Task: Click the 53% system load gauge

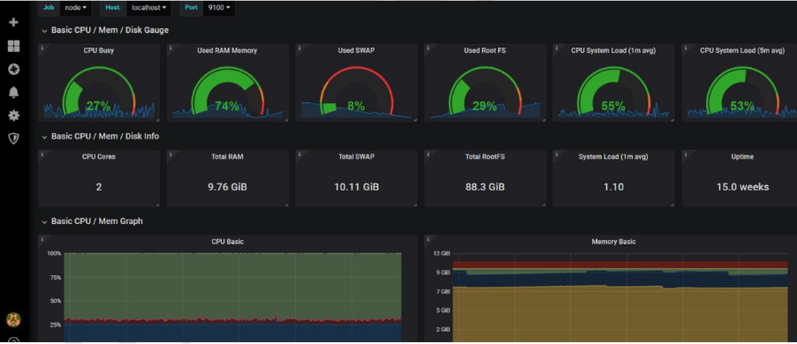Action: click(742, 92)
